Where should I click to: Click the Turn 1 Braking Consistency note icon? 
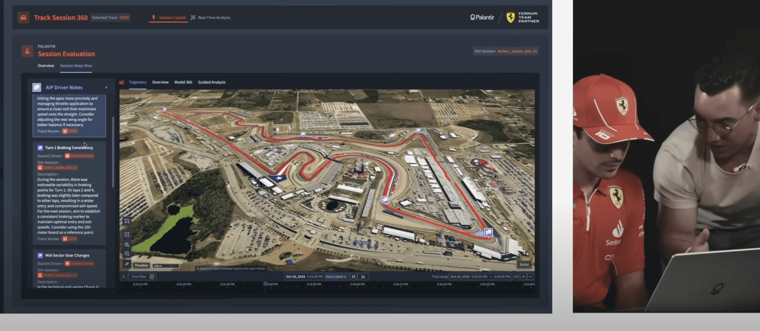pyautogui.click(x=40, y=148)
